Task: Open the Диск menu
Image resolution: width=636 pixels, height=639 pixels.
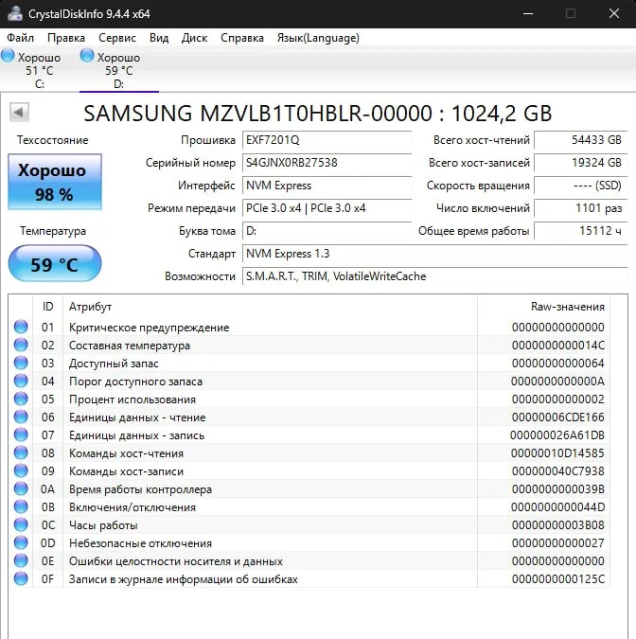Action: point(194,38)
